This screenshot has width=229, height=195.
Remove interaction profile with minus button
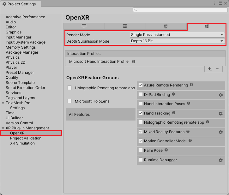click(x=217, y=69)
